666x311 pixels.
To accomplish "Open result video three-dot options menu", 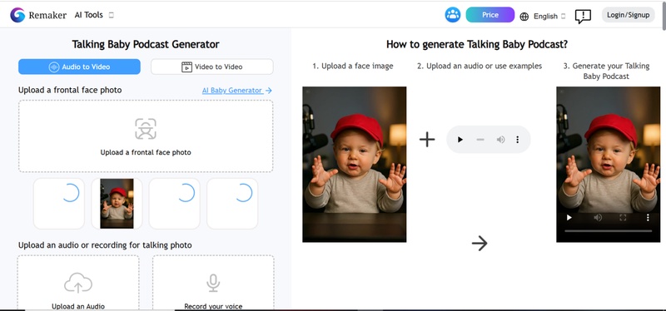I will click(648, 218).
